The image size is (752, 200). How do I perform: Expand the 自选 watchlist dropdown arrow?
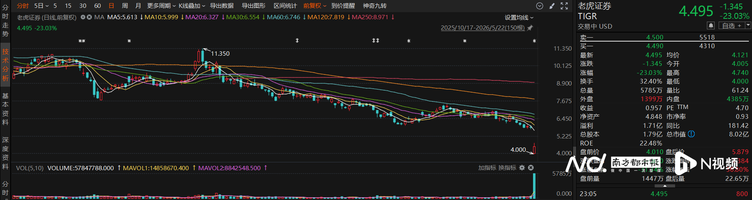[748, 25]
